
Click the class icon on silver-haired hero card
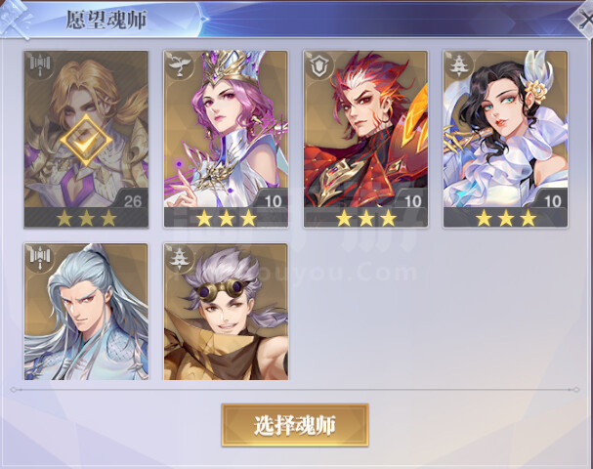(39, 258)
